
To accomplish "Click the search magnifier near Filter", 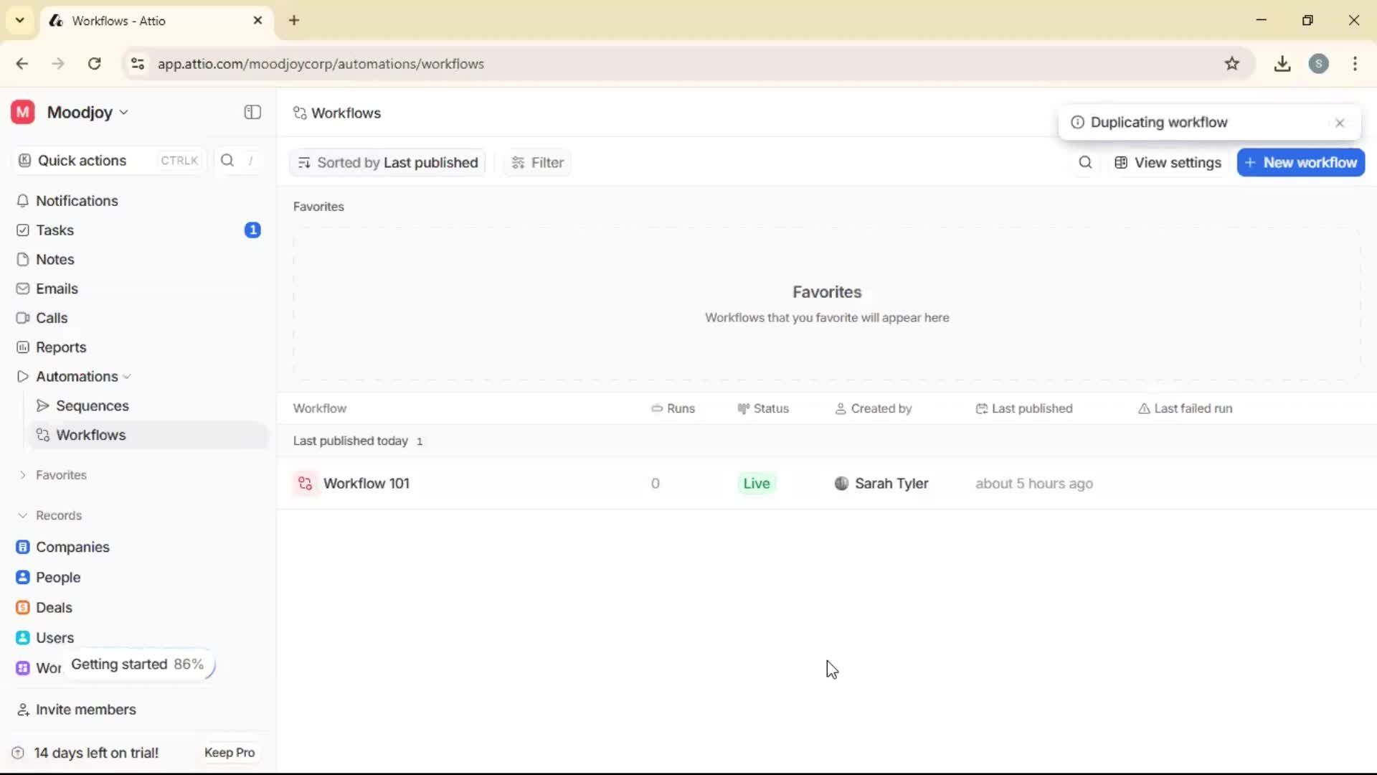I will coord(1085,162).
